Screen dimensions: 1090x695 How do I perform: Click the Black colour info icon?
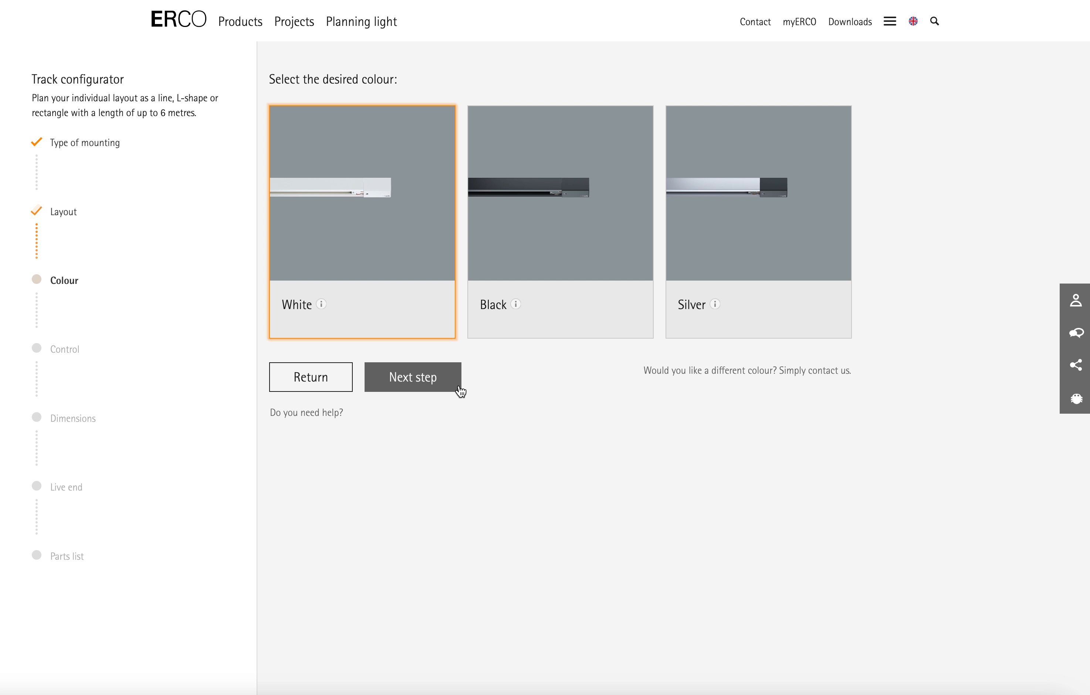coord(515,304)
